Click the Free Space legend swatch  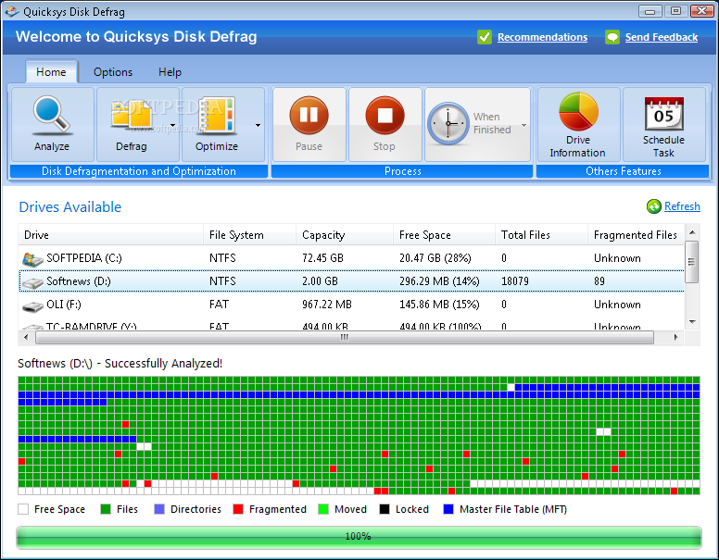[x=23, y=509]
